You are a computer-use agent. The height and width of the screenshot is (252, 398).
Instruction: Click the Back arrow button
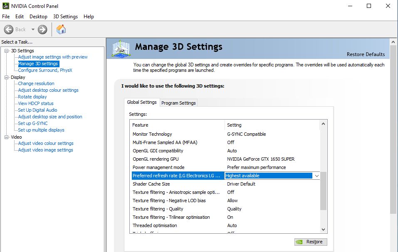point(9,29)
